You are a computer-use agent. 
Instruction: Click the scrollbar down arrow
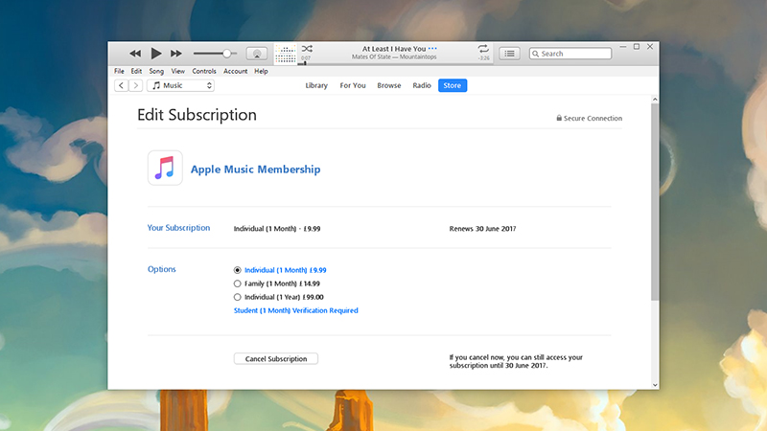[655, 385]
